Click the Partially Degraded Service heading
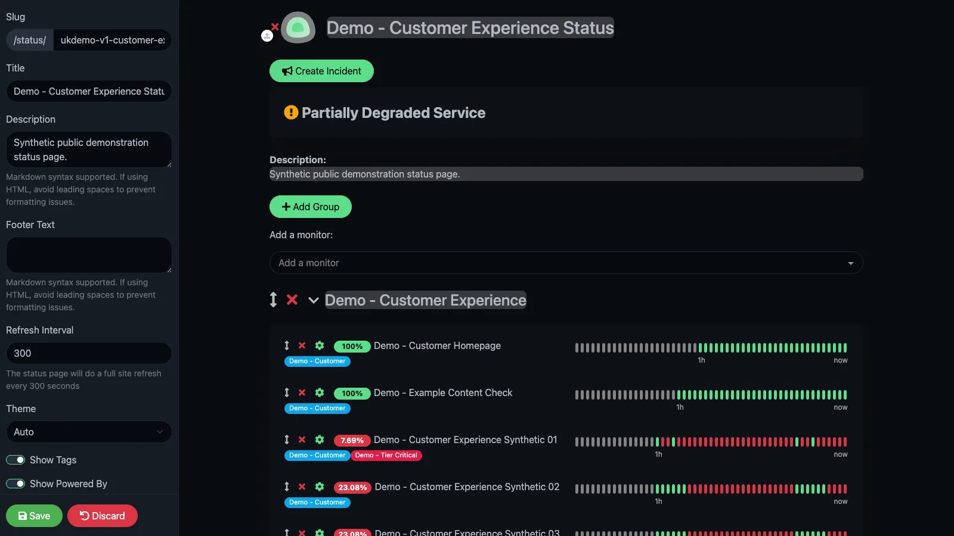The height and width of the screenshot is (536, 954). (x=394, y=113)
